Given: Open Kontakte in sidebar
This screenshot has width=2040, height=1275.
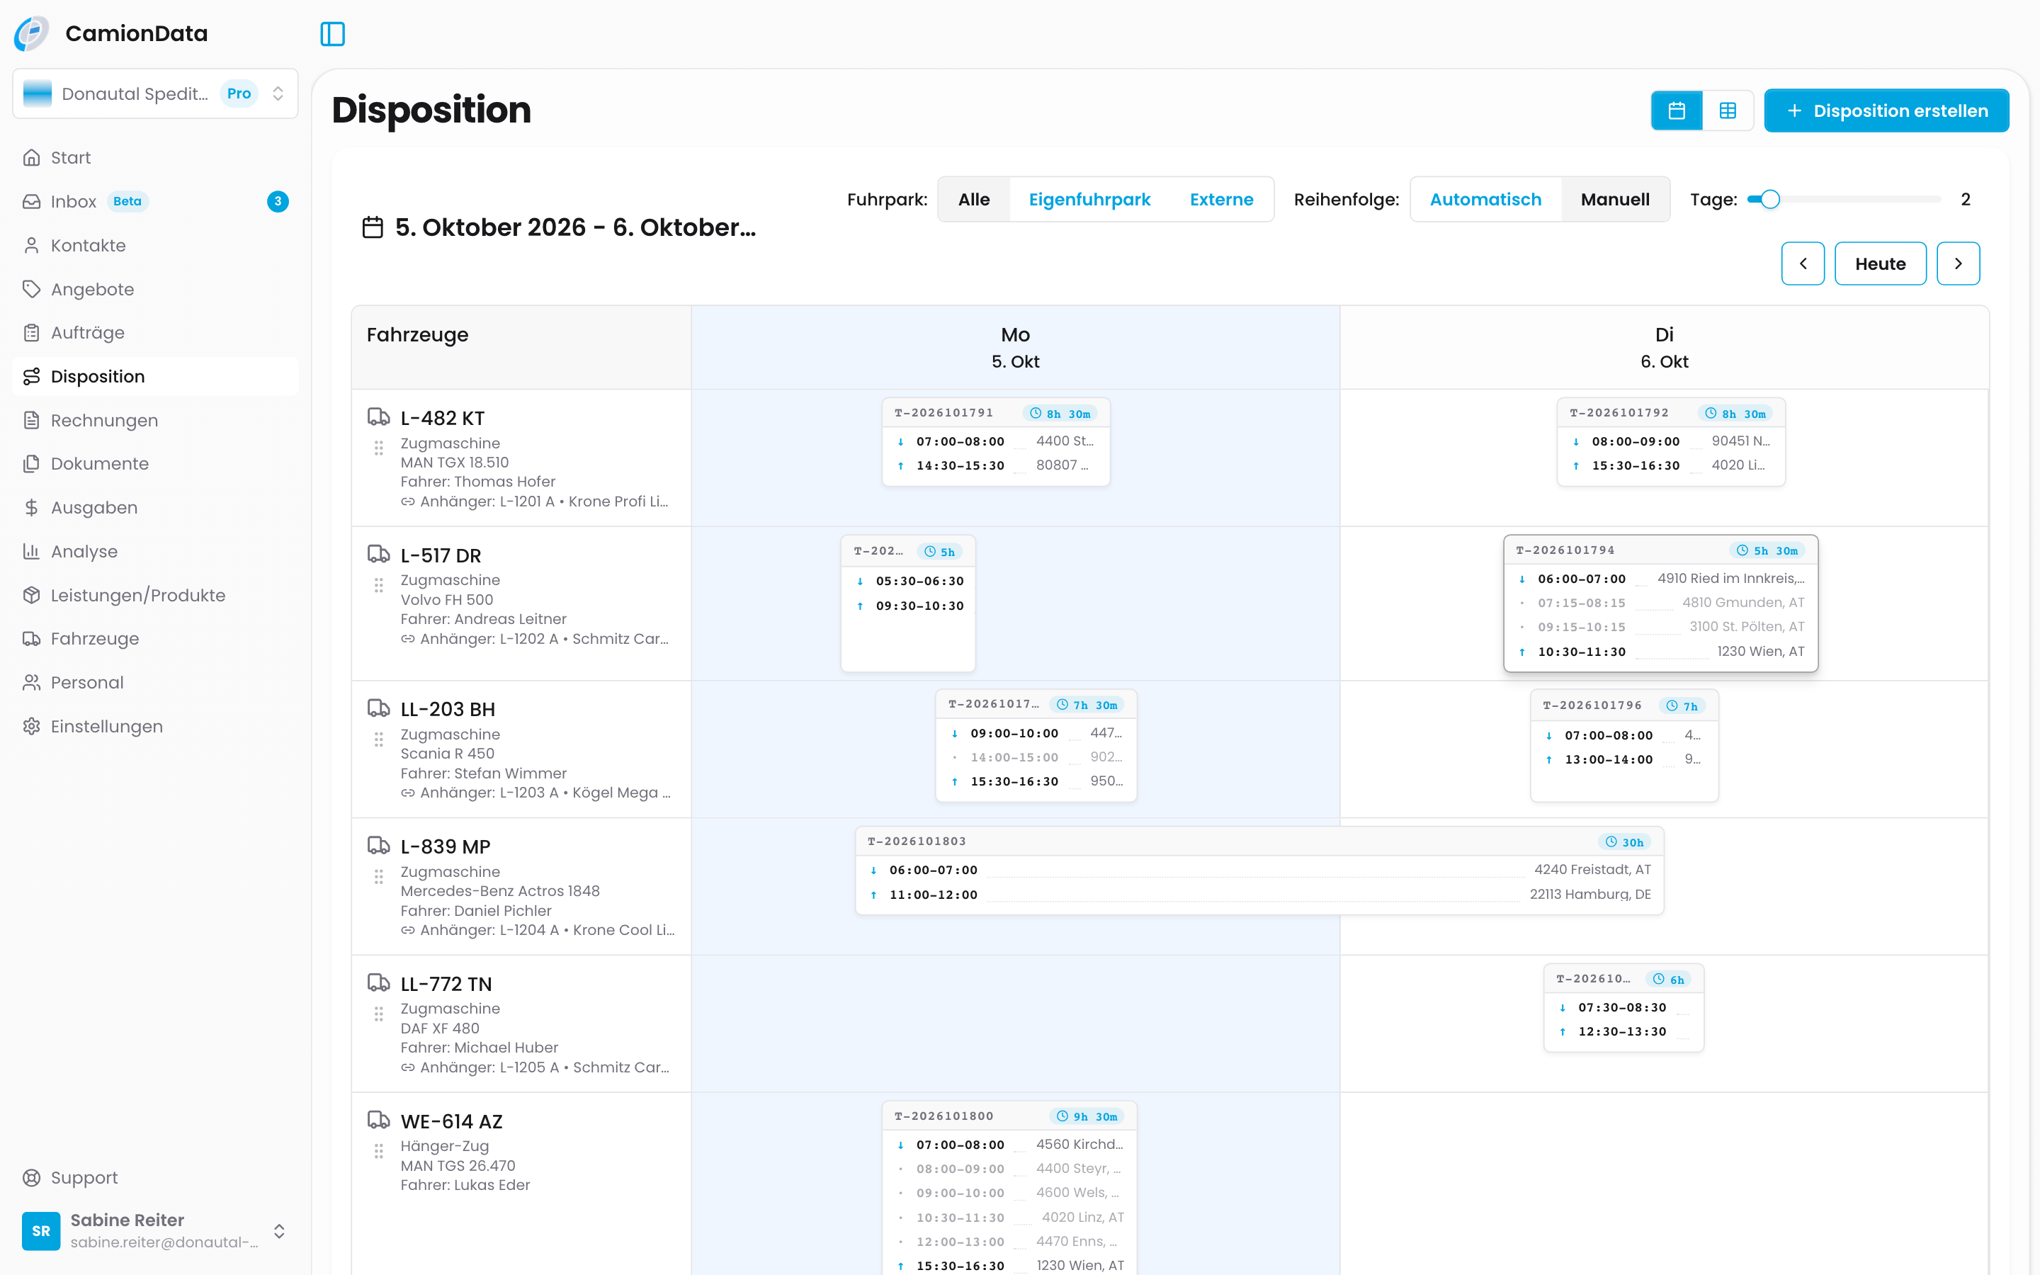Looking at the screenshot, I should point(155,245).
